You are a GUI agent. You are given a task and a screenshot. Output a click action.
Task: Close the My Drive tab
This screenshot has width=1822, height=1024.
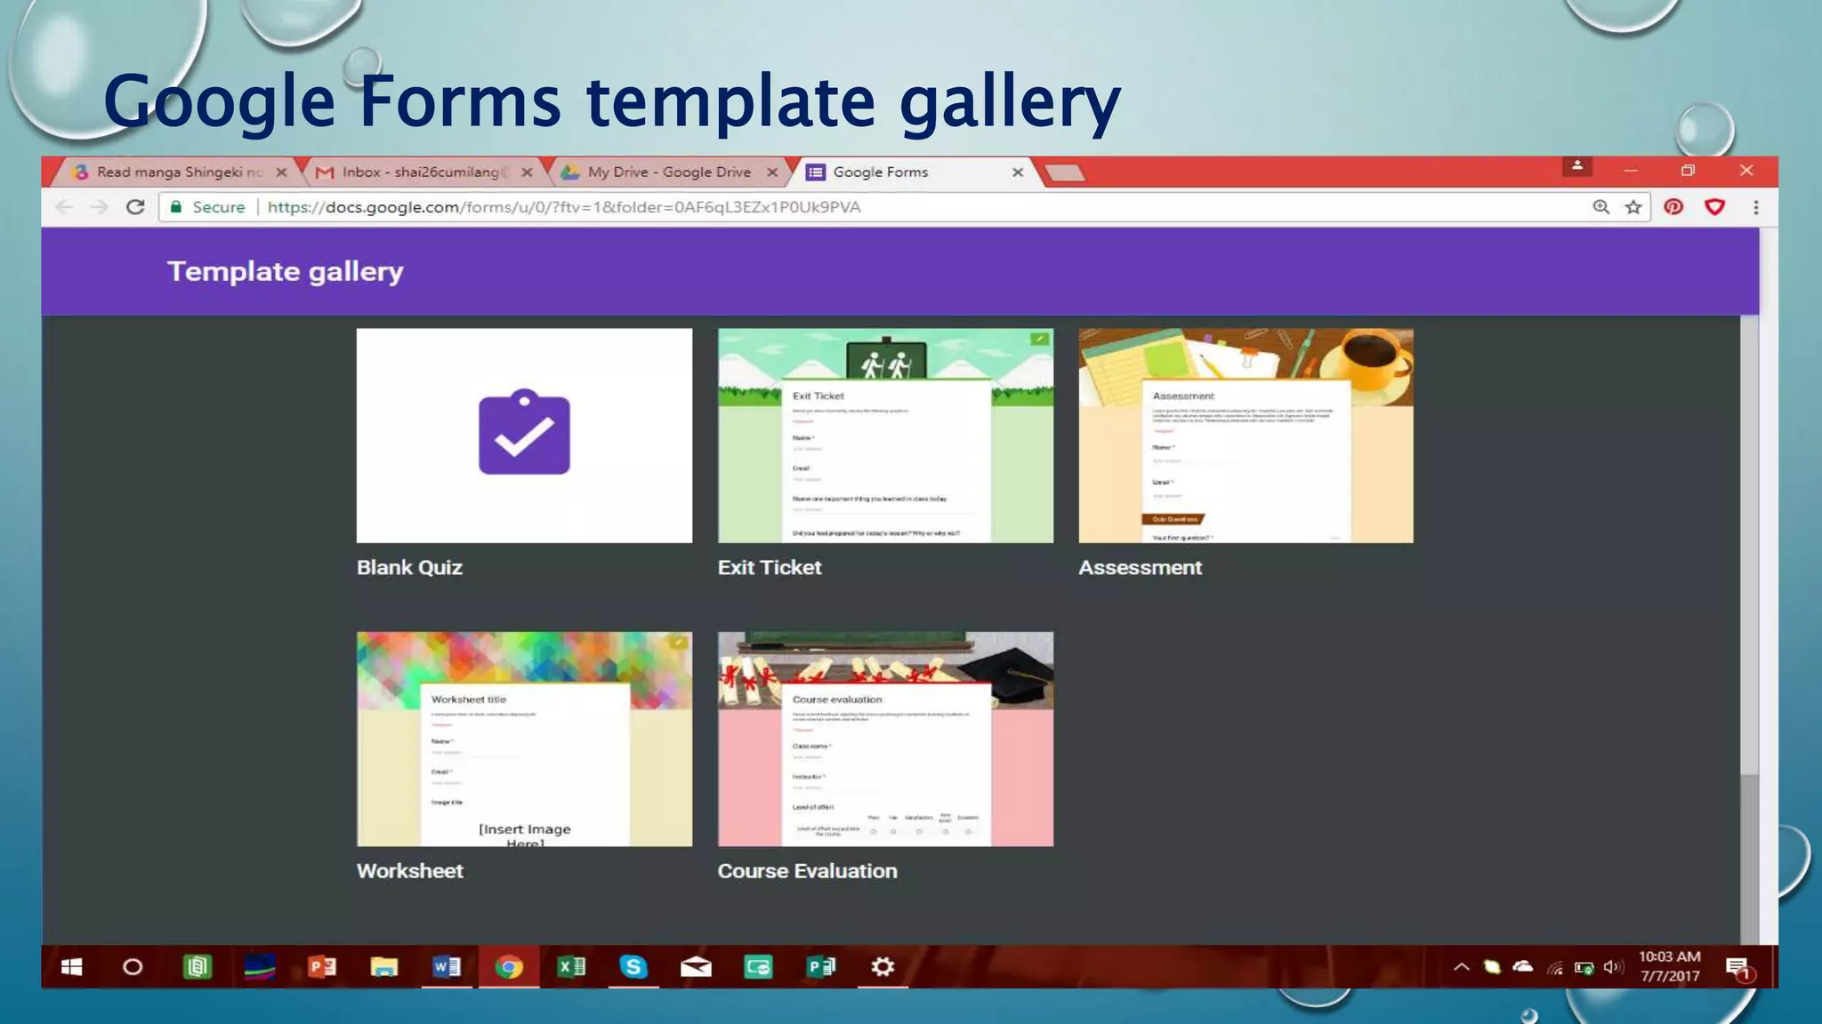(x=772, y=172)
